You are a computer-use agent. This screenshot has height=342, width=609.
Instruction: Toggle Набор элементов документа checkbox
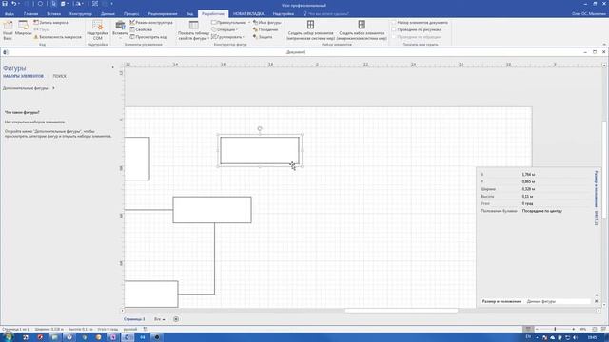(394, 23)
